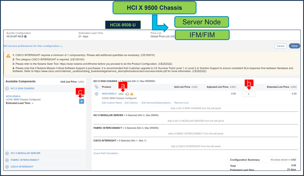The image size is (304, 176).
Task: Click Extended List Price column header
Action: point(282,87)
